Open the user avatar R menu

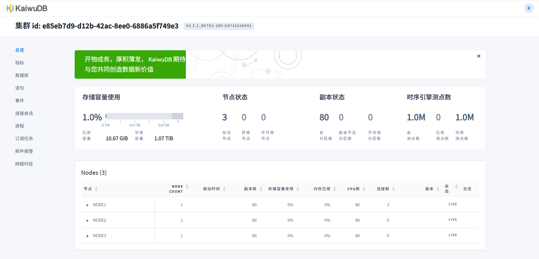coord(529,8)
